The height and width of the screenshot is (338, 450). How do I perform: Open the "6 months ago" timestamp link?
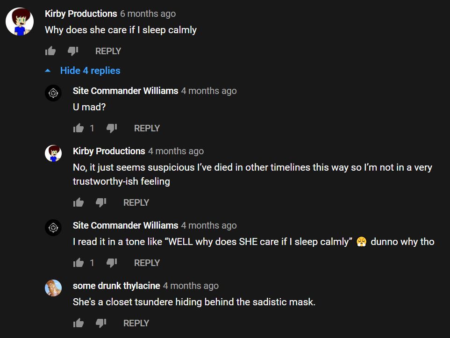pyautogui.click(x=148, y=14)
